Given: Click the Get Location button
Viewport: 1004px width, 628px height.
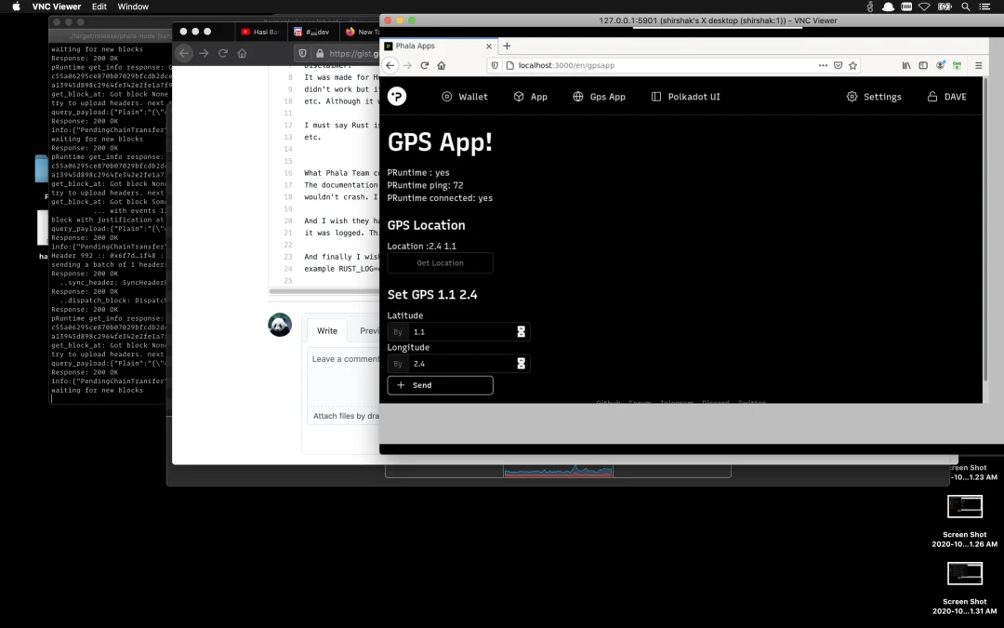Looking at the screenshot, I should coord(440,263).
